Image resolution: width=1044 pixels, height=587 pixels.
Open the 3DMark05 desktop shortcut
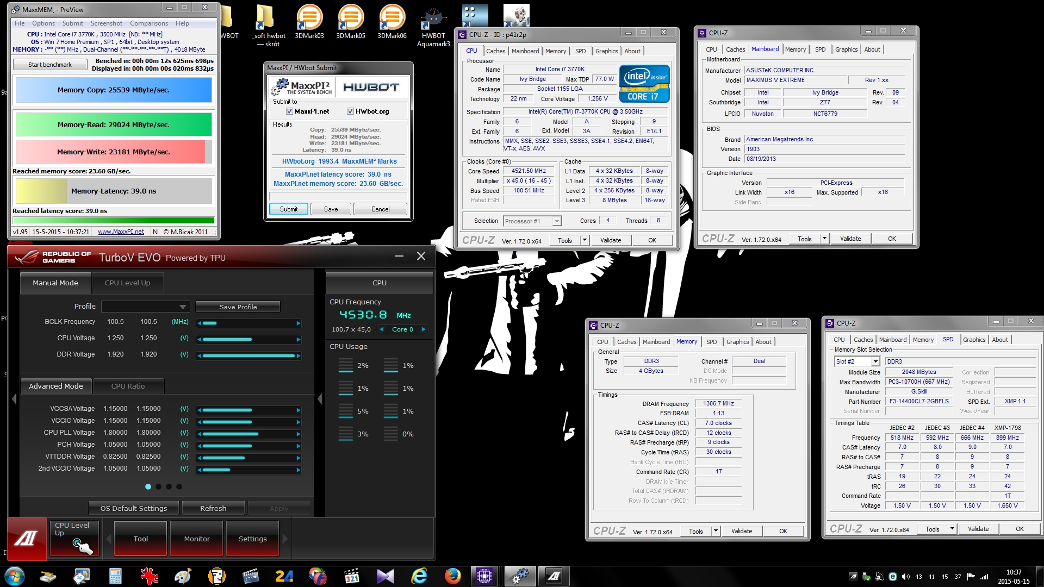click(x=351, y=22)
